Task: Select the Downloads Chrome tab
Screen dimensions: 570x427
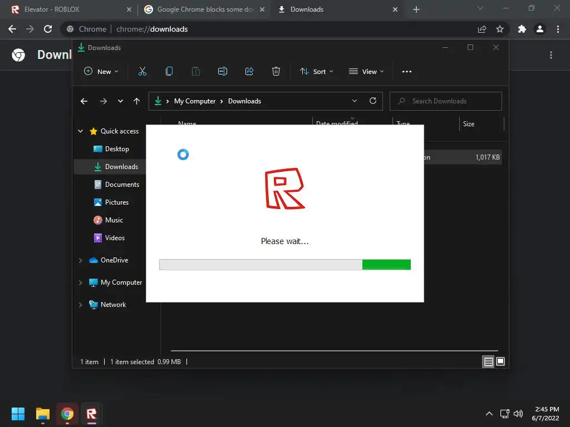Action: click(x=337, y=9)
